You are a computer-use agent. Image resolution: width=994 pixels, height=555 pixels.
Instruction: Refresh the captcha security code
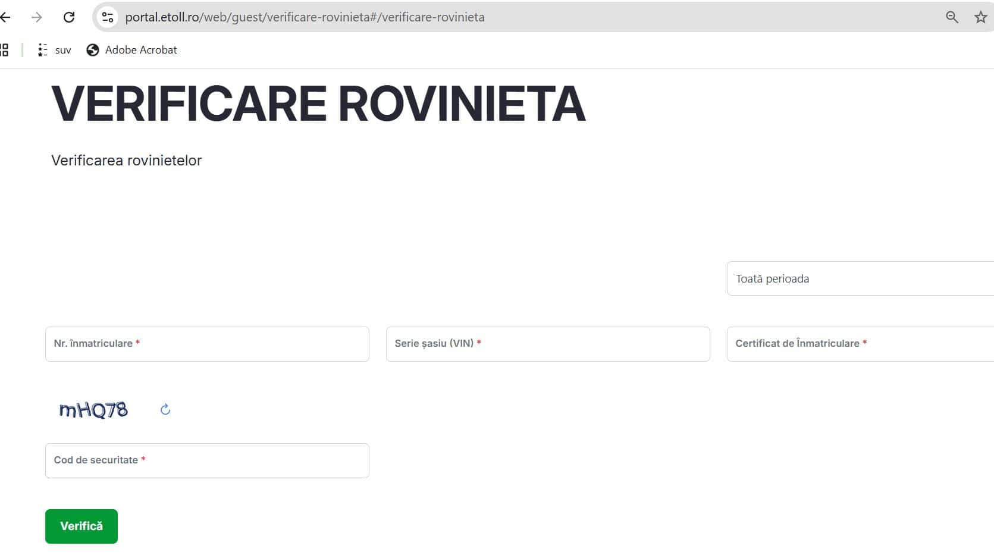(165, 409)
